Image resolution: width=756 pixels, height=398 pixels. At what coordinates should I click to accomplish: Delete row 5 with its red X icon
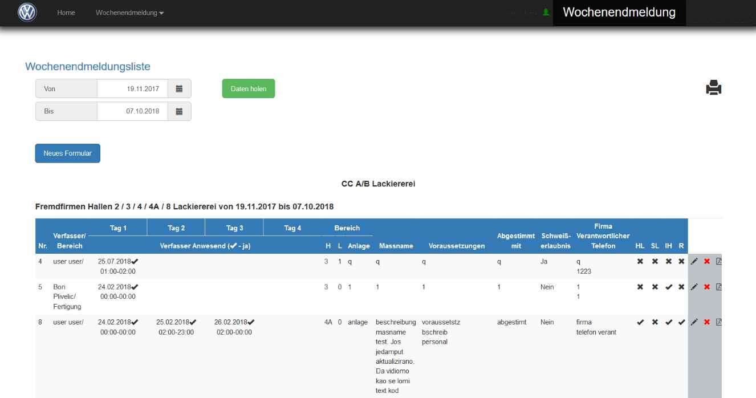click(707, 287)
